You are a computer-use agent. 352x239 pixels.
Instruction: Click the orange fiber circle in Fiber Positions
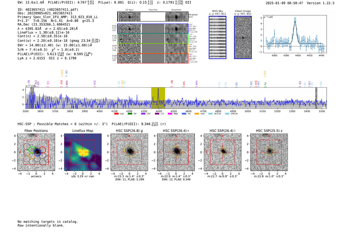(32, 155)
